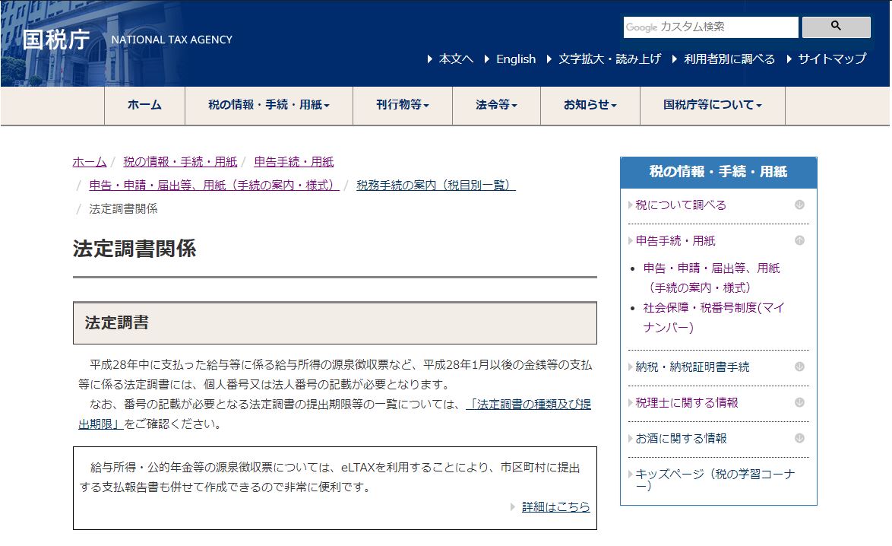
Task: Click circular arrow icon beside 税理士に関する情報
Action: click(x=799, y=402)
